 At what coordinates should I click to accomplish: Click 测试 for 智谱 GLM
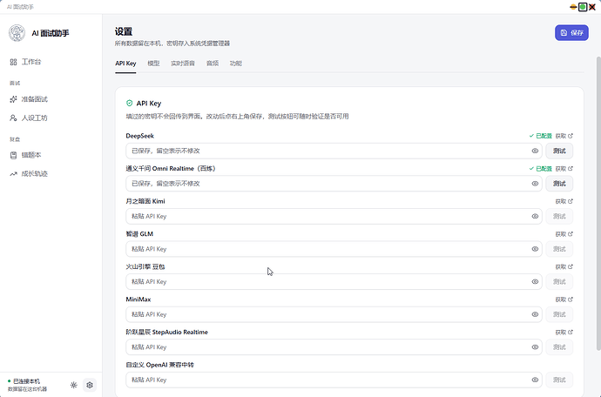[x=559, y=249]
